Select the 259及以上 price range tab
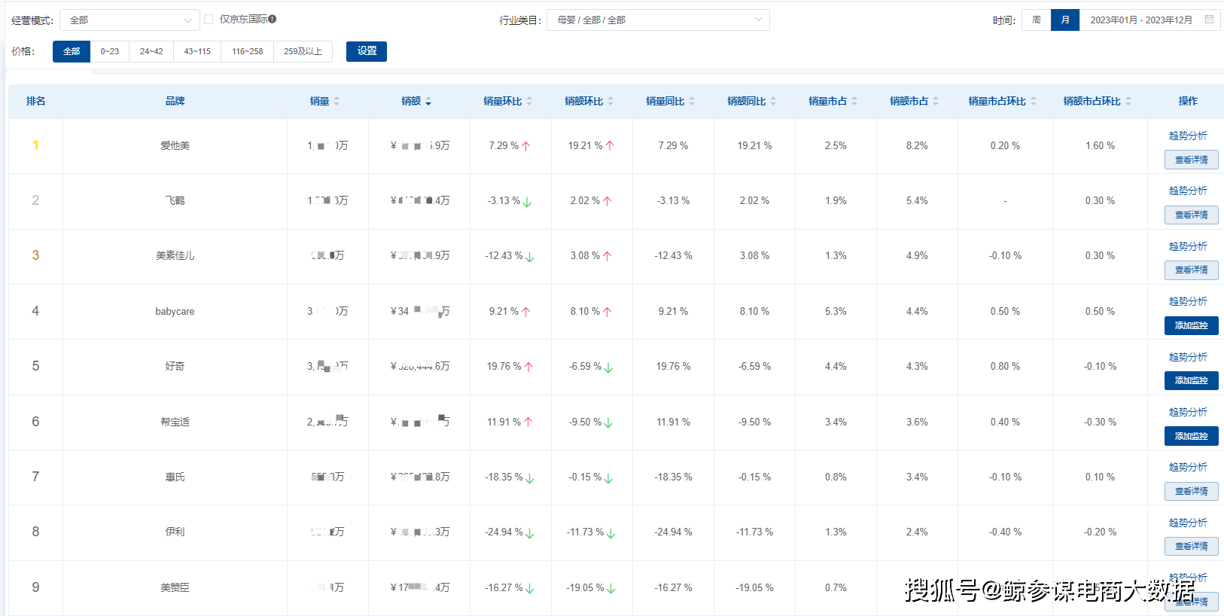 tap(303, 51)
